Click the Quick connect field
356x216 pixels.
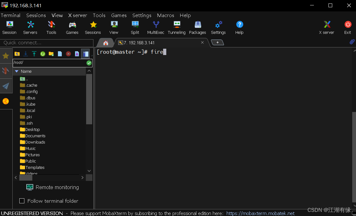pyautogui.click(x=47, y=43)
